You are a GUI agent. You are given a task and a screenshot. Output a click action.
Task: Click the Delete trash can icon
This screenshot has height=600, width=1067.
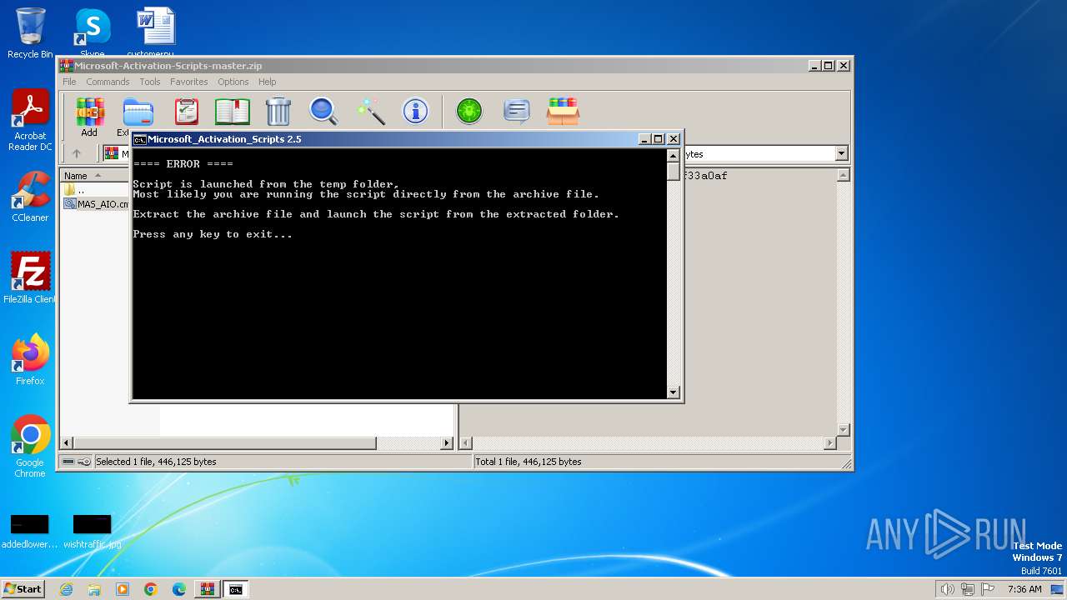(278, 112)
